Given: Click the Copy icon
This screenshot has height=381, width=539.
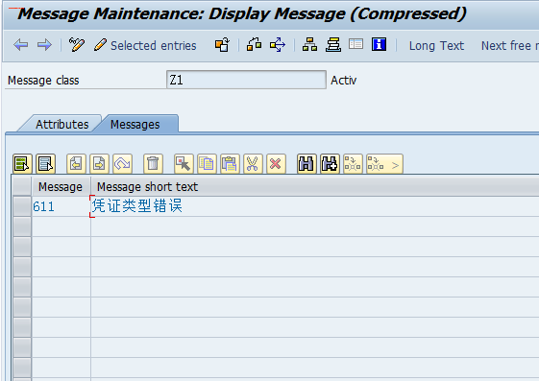Looking at the screenshot, I should tap(207, 163).
